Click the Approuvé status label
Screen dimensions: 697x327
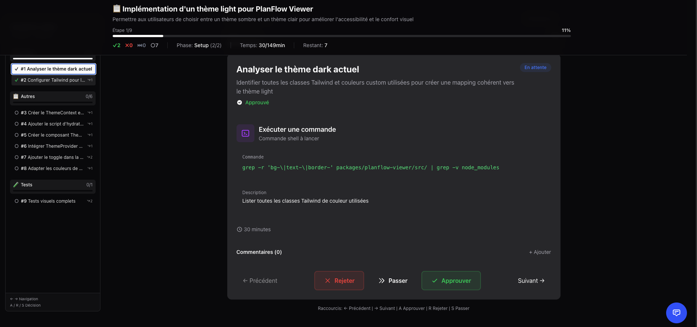[x=257, y=102]
